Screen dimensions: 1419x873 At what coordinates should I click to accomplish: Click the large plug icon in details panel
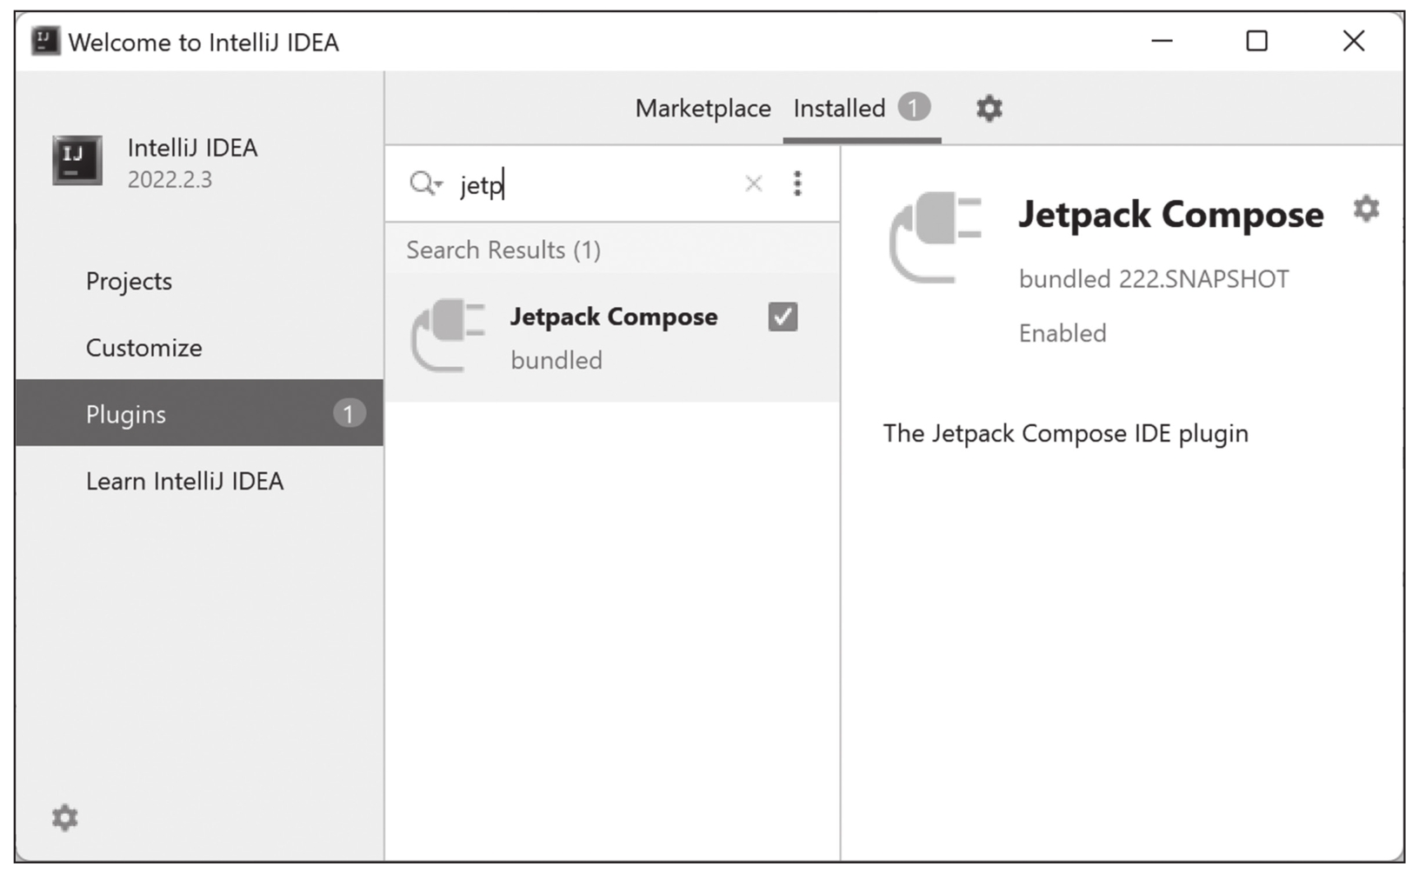pyautogui.click(x=936, y=237)
